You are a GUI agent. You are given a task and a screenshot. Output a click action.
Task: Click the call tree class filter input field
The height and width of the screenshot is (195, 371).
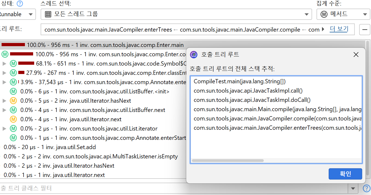172,188
